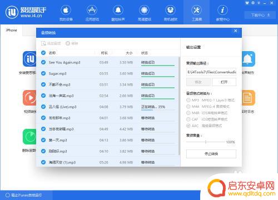278x200 pixels.
Task: Open the 酷炫铃声 ringtones section
Action: pyautogui.click(x=118, y=13)
